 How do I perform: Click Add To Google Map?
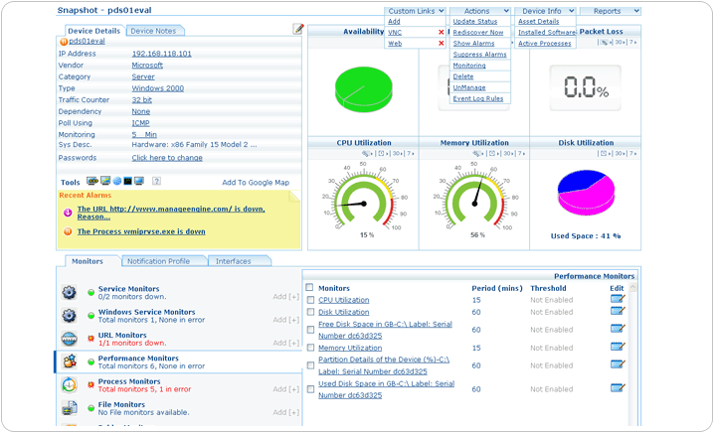(x=255, y=183)
